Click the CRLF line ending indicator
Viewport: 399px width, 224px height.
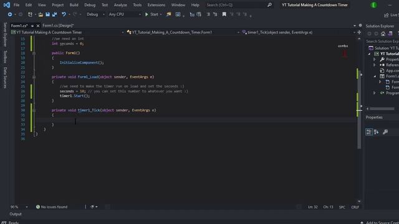(355, 207)
